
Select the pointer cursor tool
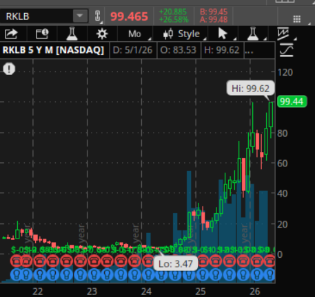[223, 34]
